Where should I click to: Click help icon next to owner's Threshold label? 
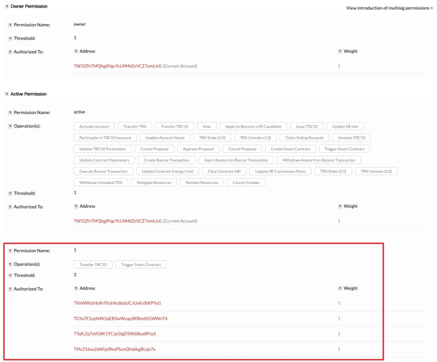coord(10,38)
